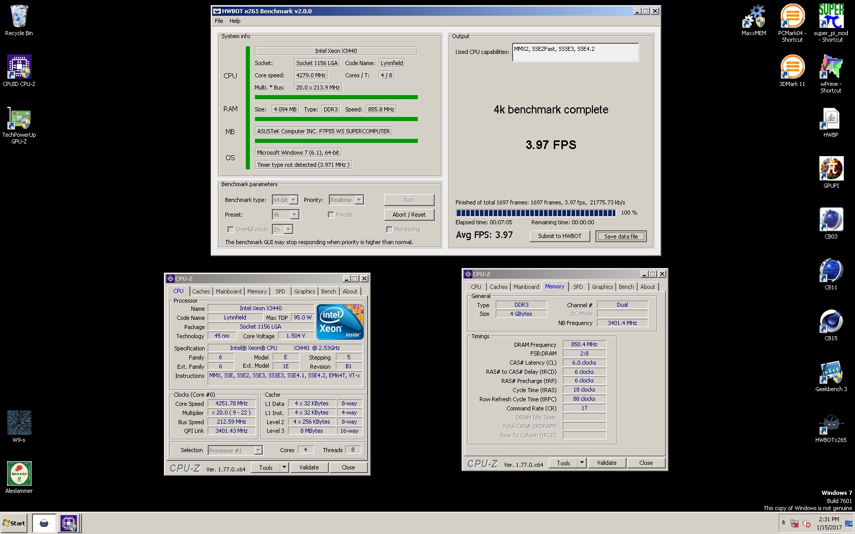The height and width of the screenshot is (534, 855).
Task: Click Save data file button
Action: point(621,236)
